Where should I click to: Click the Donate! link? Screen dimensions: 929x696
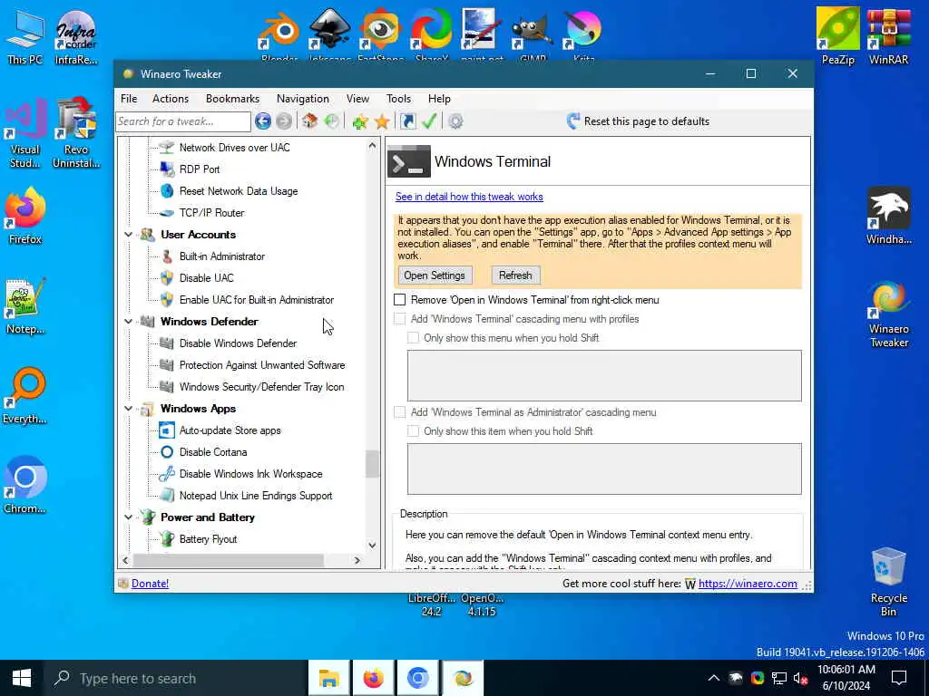150,584
